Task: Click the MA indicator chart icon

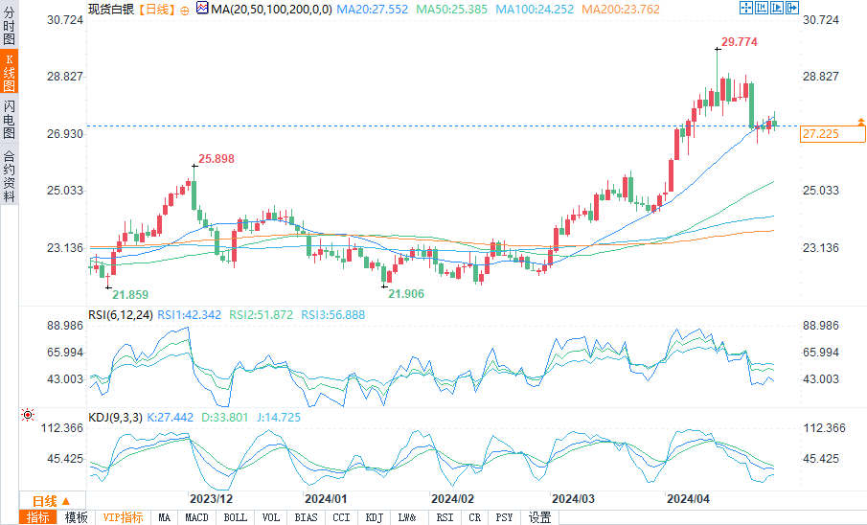Action: point(202,9)
